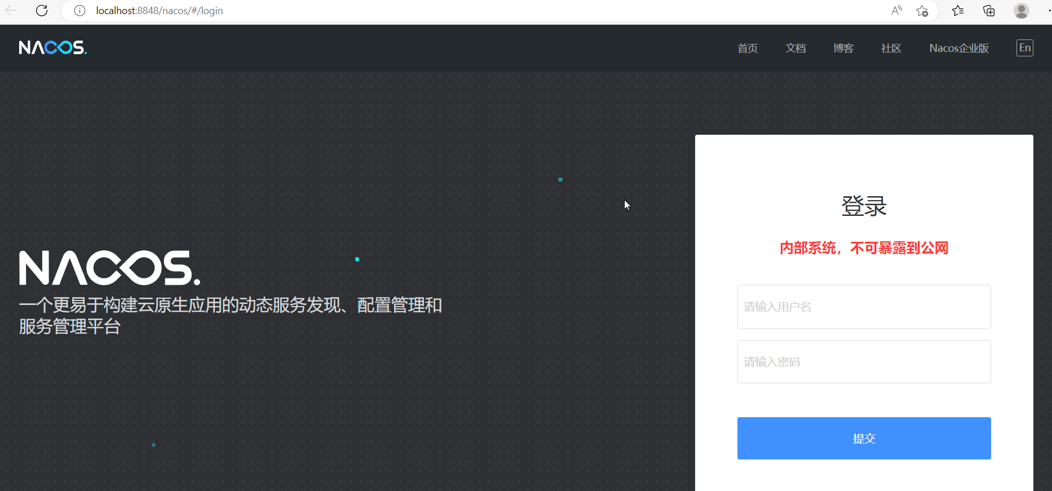The image size is (1052, 491).
Task: Click the browser back arrow
Action: click(x=11, y=11)
